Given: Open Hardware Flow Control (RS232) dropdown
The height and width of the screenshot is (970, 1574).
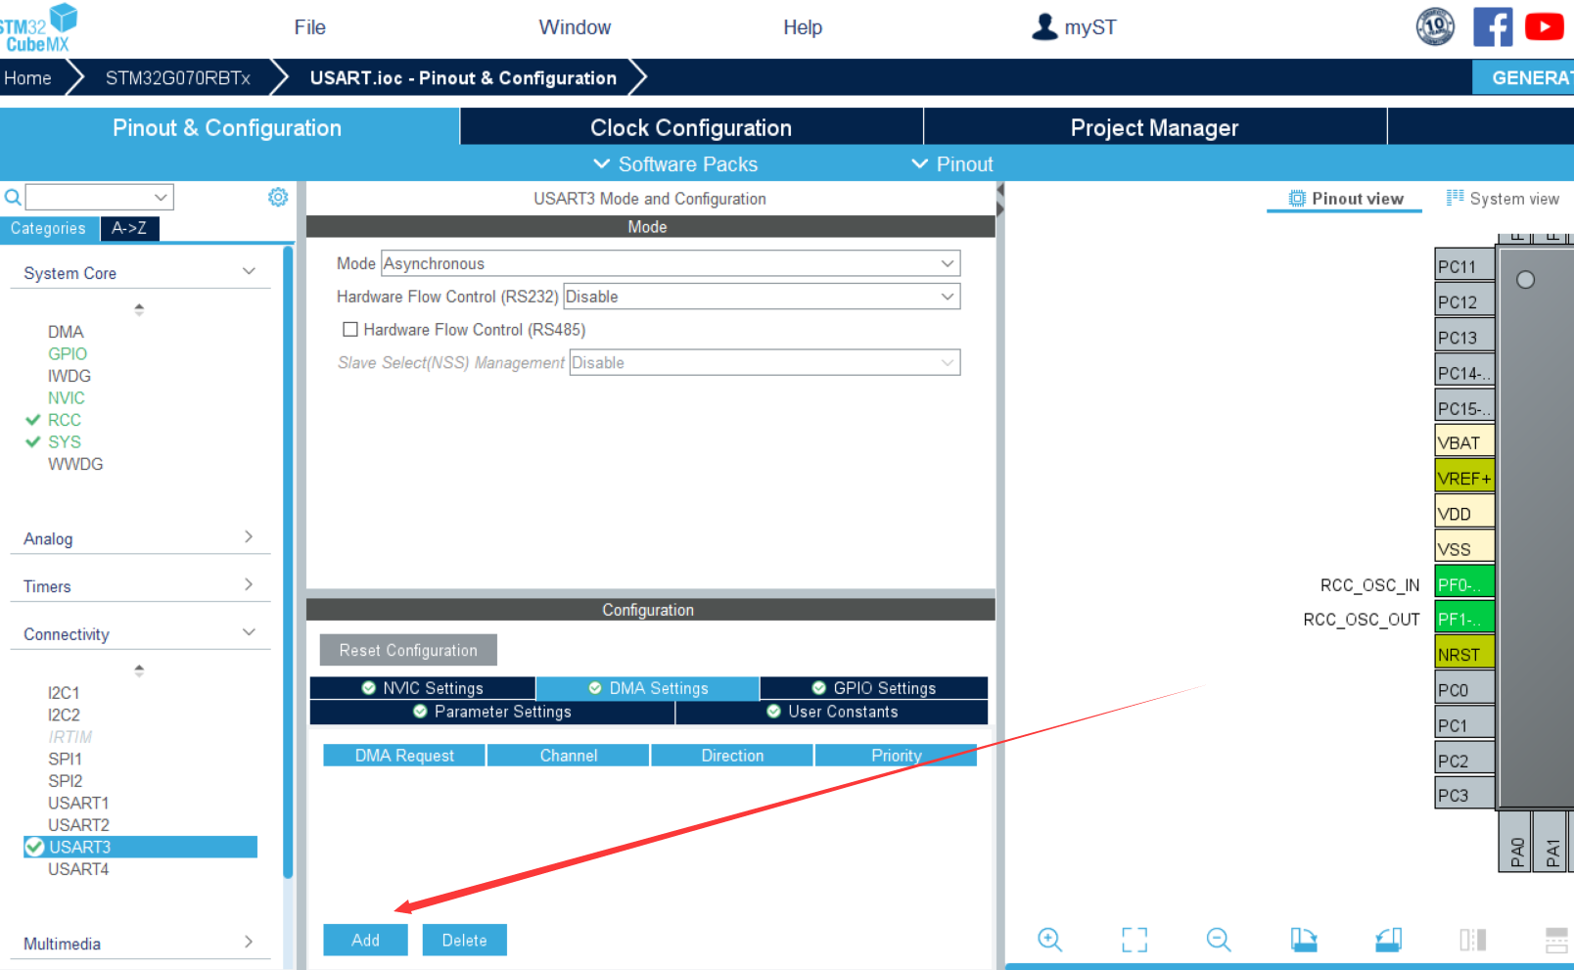Looking at the screenshot, I should 762,297.
